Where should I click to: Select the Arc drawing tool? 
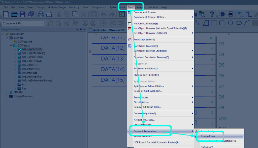[247, 23]
